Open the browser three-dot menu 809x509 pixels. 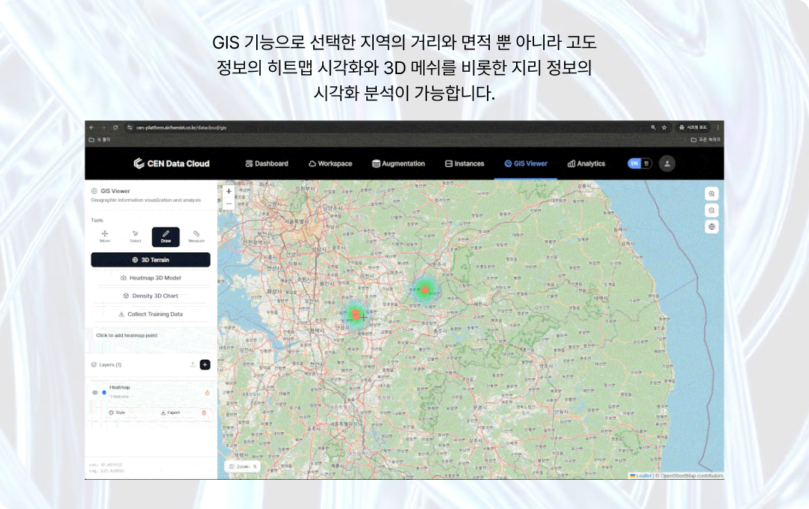(x=718, y=128)
